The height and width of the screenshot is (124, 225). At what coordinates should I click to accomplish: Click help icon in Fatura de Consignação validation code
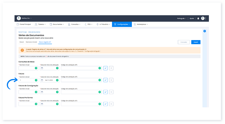[x=100, y=92]
